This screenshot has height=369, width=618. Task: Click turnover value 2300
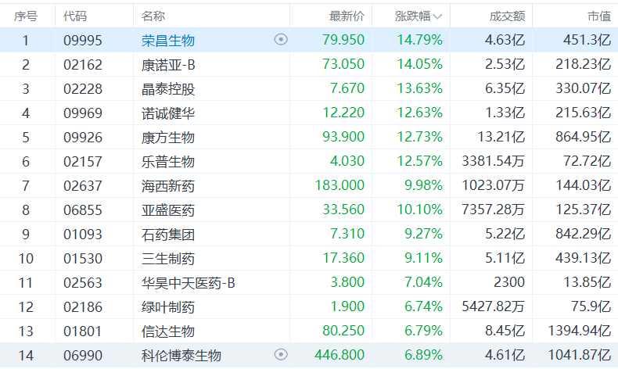[x=509, y=282]
